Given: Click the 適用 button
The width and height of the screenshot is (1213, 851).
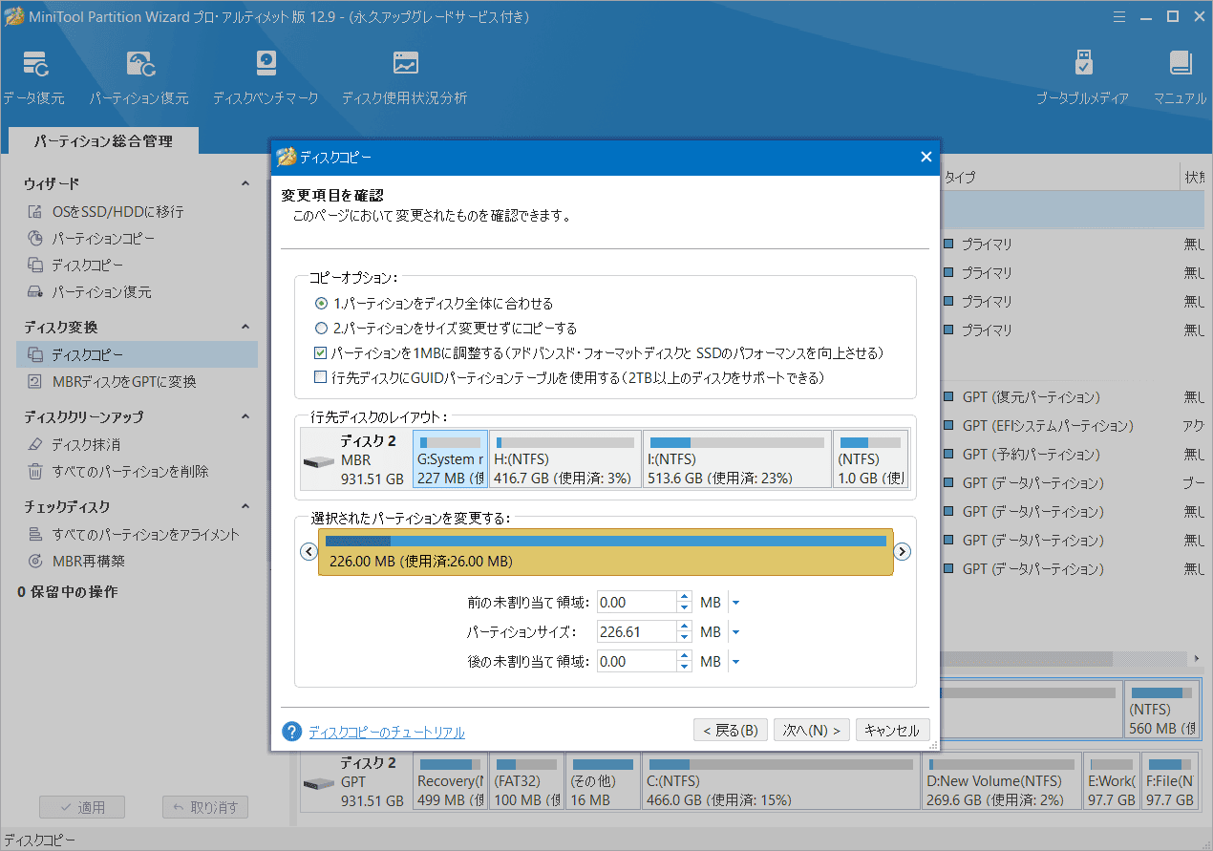Looking at the screenshot, I should [x=81, y=807].
